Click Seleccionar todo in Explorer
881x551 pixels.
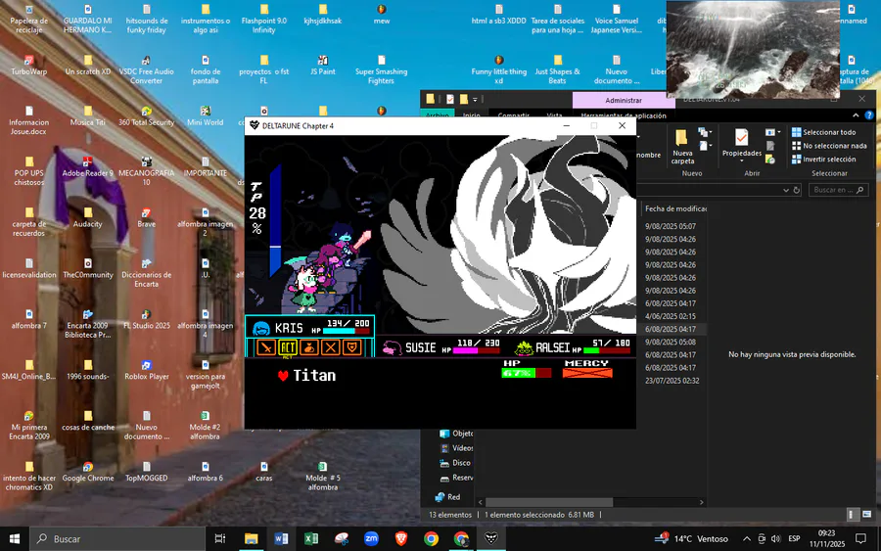[823, 132]
